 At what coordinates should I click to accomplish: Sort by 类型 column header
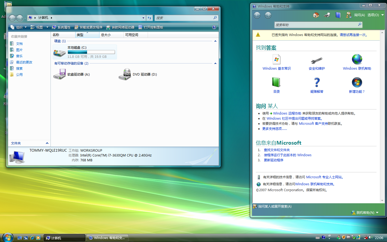[87, 35]
